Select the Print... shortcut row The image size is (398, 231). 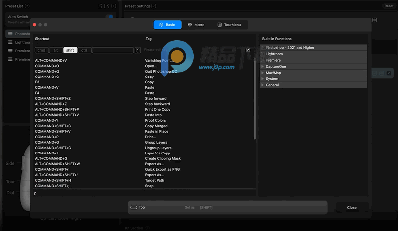coord(144,137)
